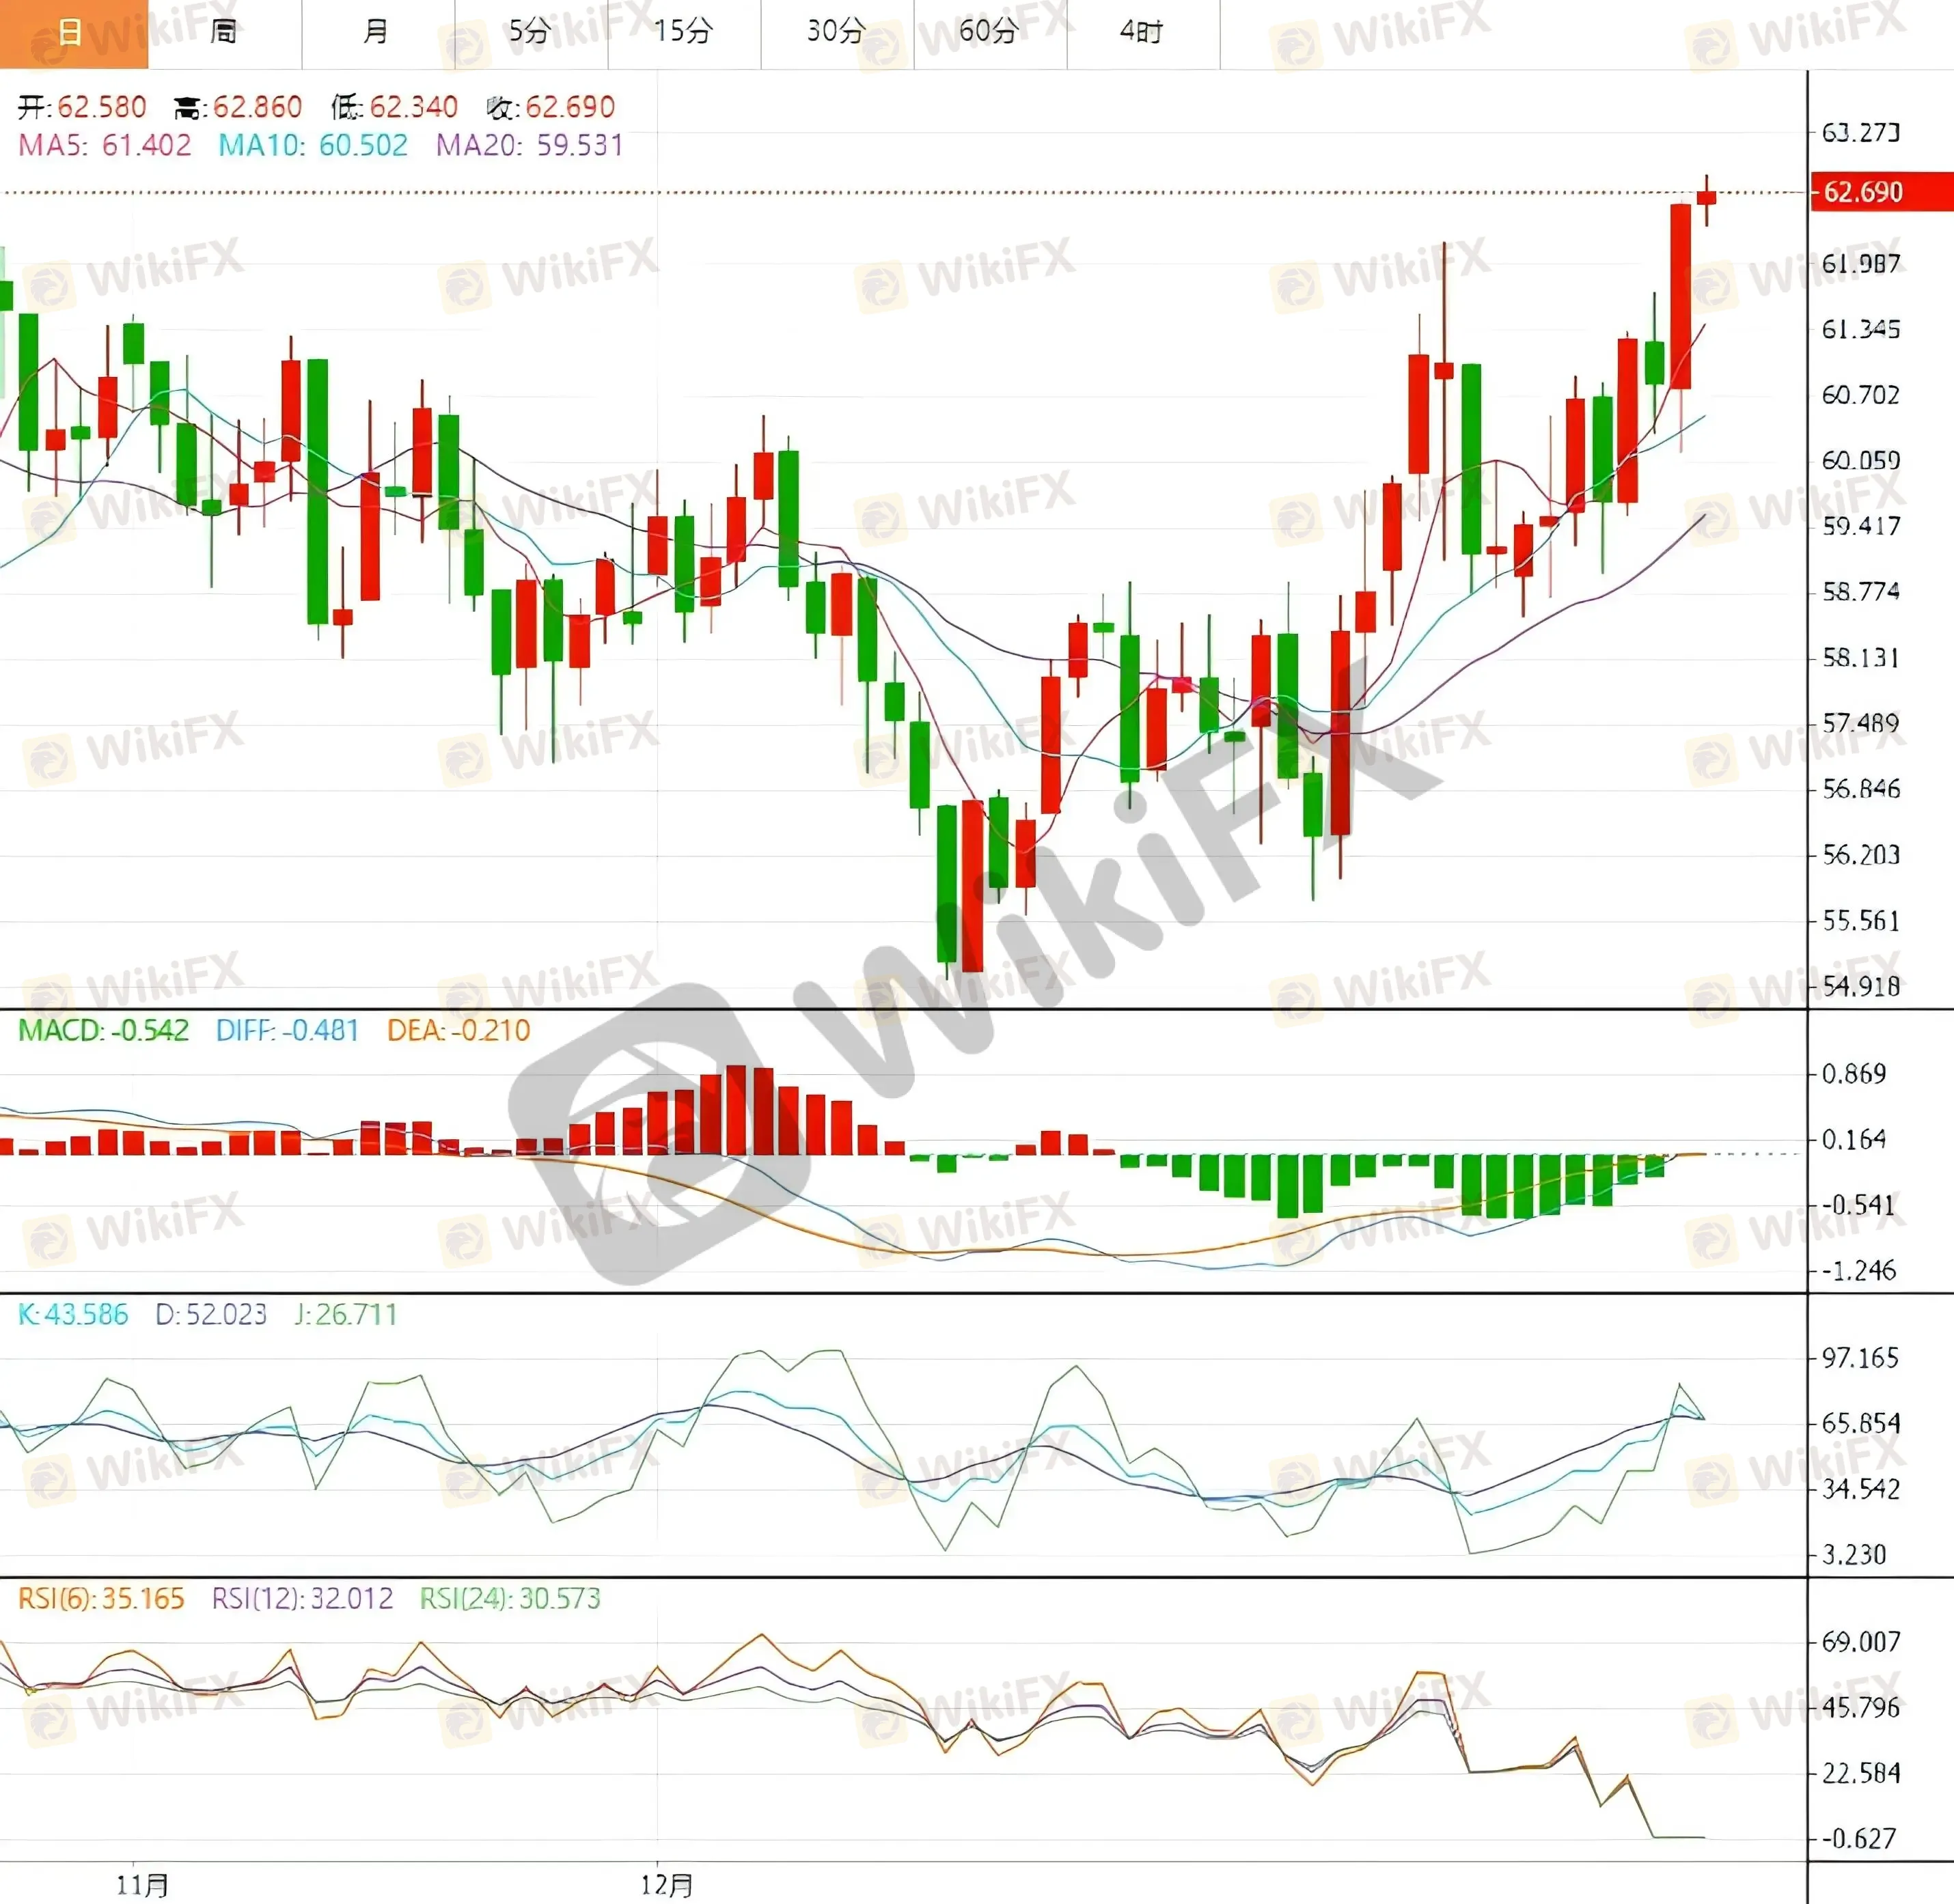Open the 月 monthly timeframe tab
This screenshot has width=1954, height=1904.
(376, 33)
